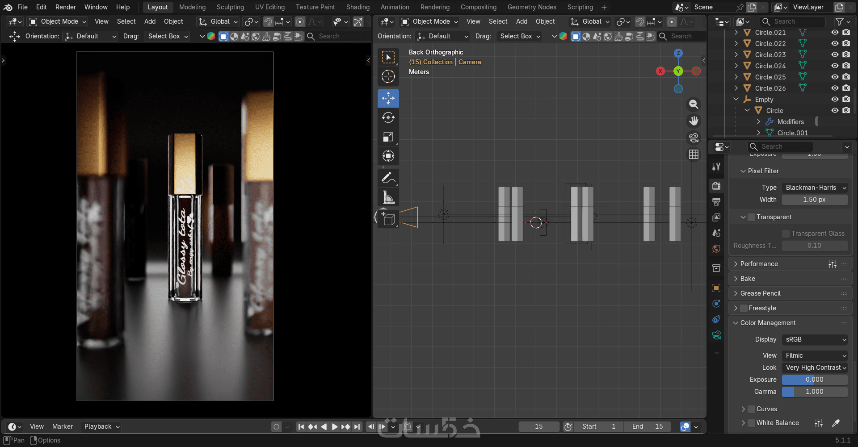The image size is (858, 447).
Task: Open the Scene properties tab
Action: 716,233
